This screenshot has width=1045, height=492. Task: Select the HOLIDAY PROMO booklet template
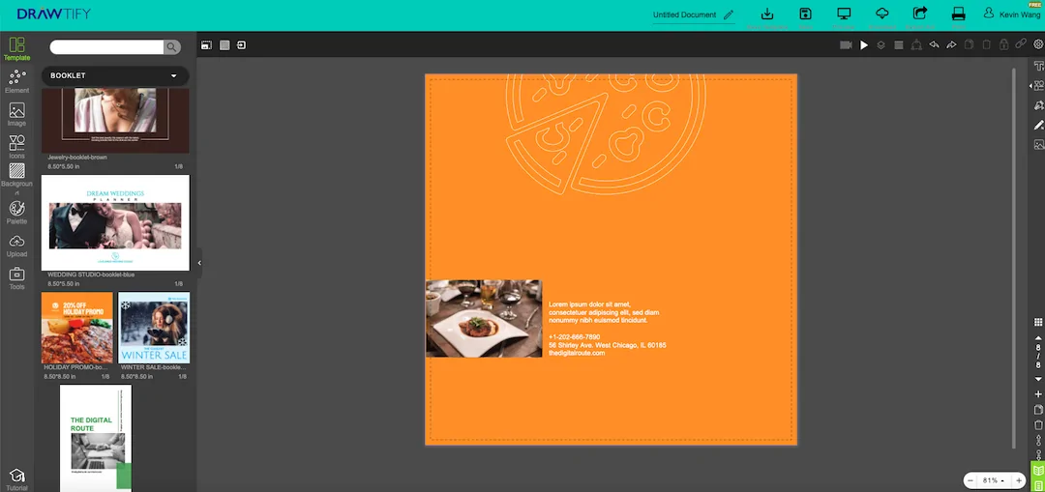pos(77,328)
